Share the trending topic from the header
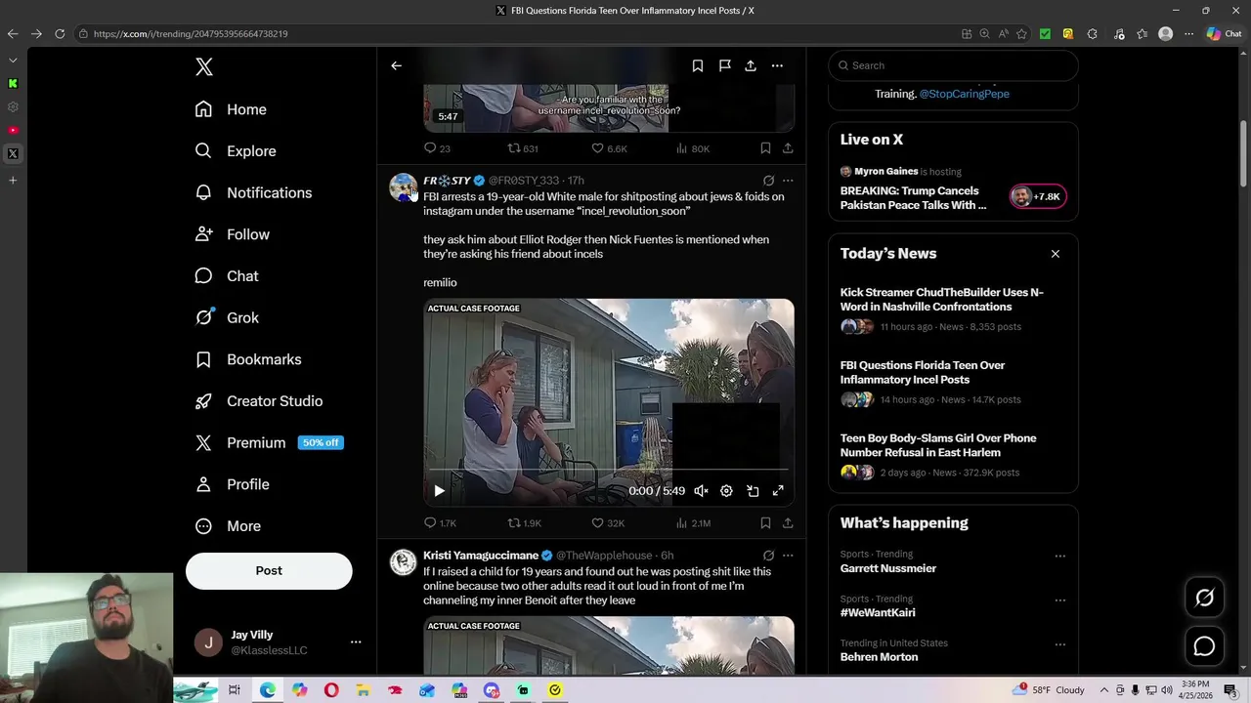 [x=751, y=65]
